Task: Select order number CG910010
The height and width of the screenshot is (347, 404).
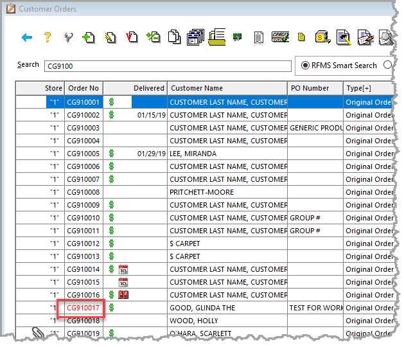Action: [83, 218]
